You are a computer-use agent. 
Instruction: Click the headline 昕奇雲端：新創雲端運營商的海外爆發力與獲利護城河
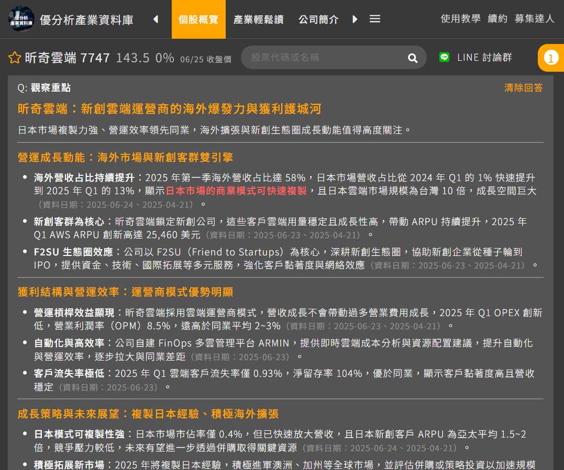point(170,108)
